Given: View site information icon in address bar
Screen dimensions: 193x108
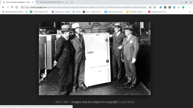Looking at the screenshot, I should coord(22,7).
